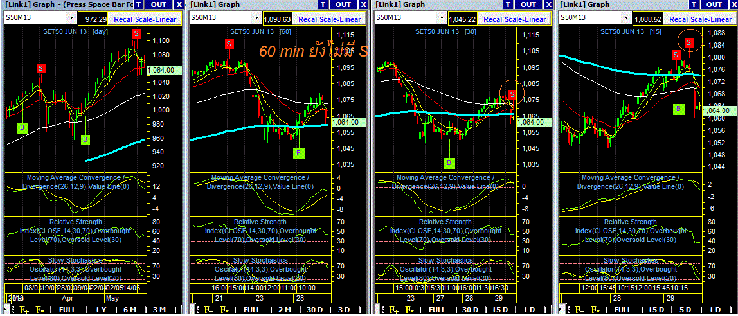The width and height of the screenshot is (738, 316).
Task: Click the 'SET50 JUN 13 [30]' chart title
Action: 445,32
